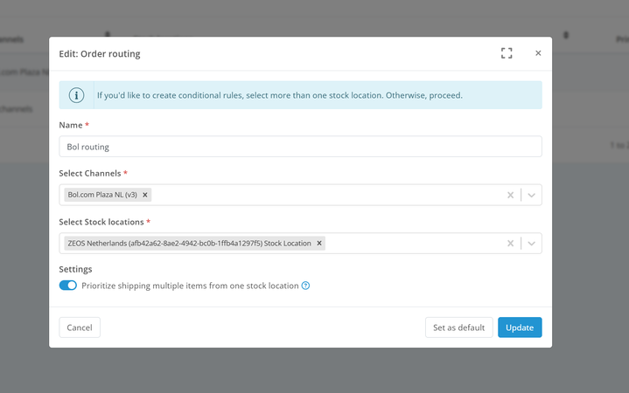The width and height of the screenshot is (629, 393).
Task: Open the Select Stock locations dropdown
Action: click(x=532, y=244)
